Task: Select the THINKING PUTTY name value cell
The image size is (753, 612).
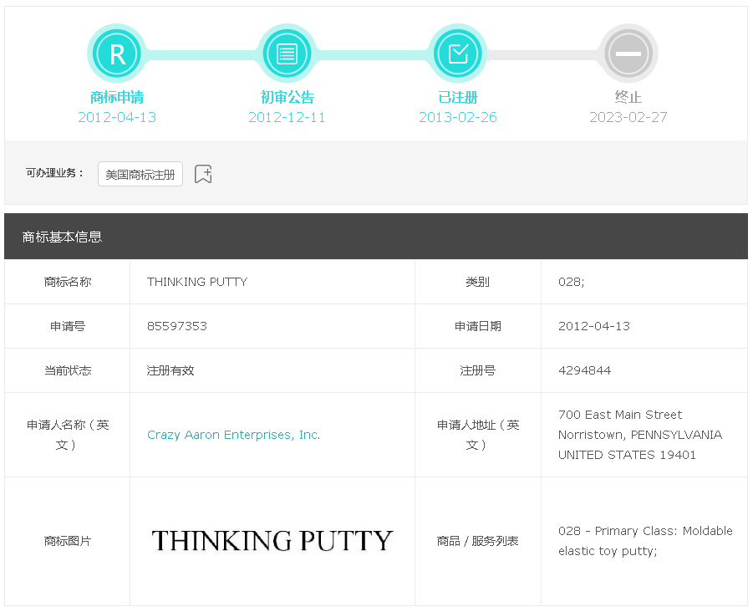Action: coord(272,282)
